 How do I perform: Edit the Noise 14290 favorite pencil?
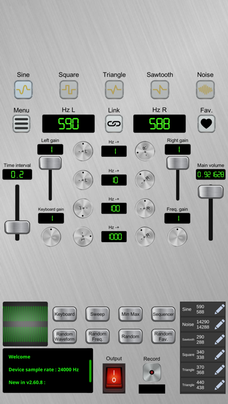[x=220, y=324]
